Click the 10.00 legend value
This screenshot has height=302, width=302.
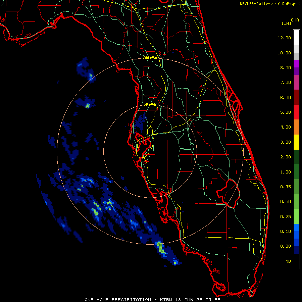[284, 53]
